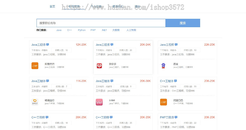Open the 联系我们 navigation item
This screenshot has height=130, width=246.
pyautogui.click(x=118, y=7)
